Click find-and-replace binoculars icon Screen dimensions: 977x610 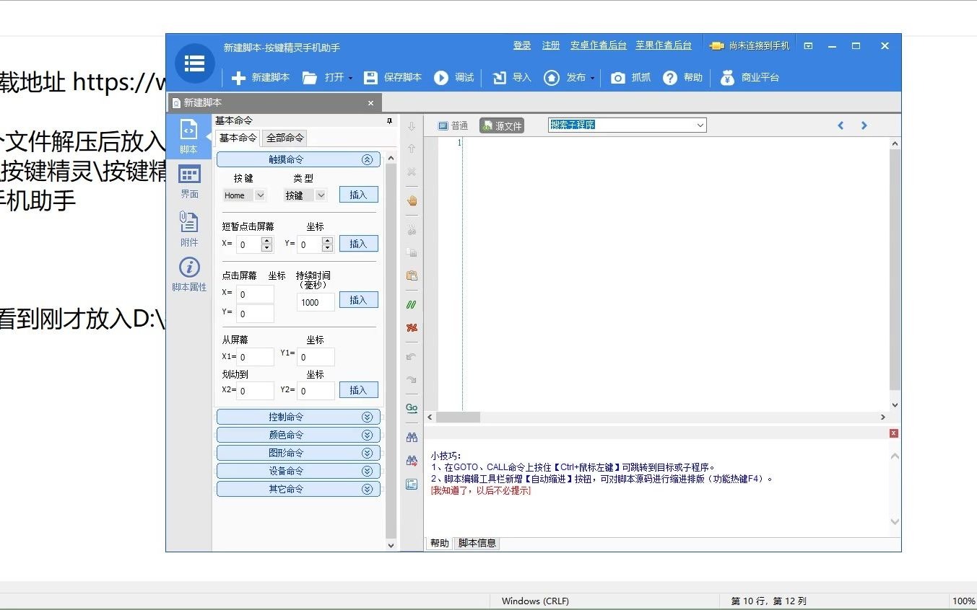click(x=412, y=460)
